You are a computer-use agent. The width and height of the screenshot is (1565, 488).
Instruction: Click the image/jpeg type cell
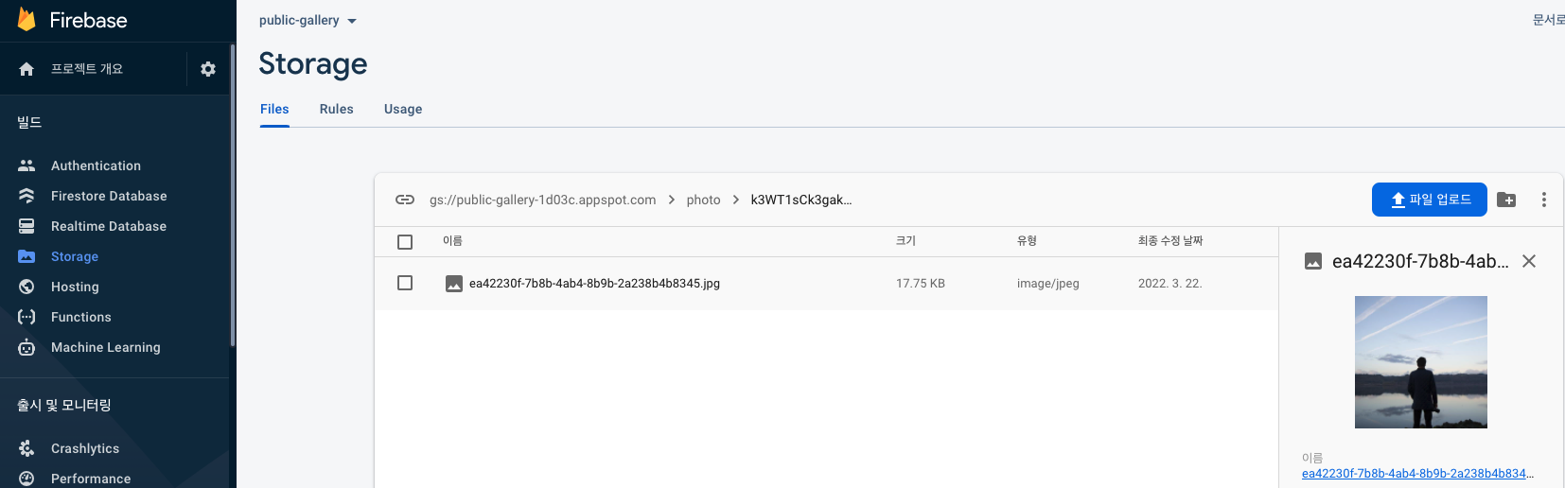coord(1048,284)
